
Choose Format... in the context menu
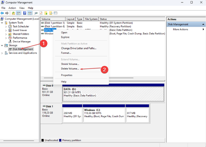point(81,53)
